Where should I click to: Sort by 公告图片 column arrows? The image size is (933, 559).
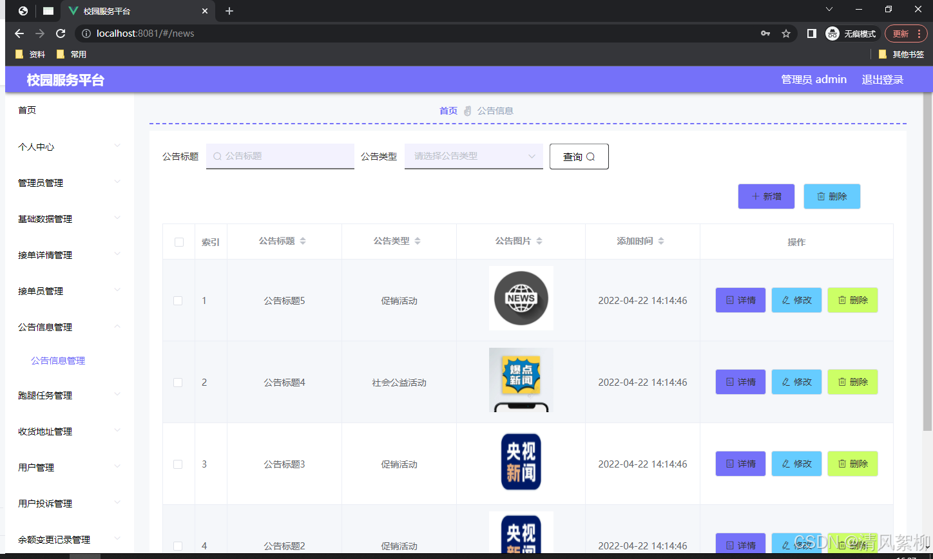tap(539, 241)
